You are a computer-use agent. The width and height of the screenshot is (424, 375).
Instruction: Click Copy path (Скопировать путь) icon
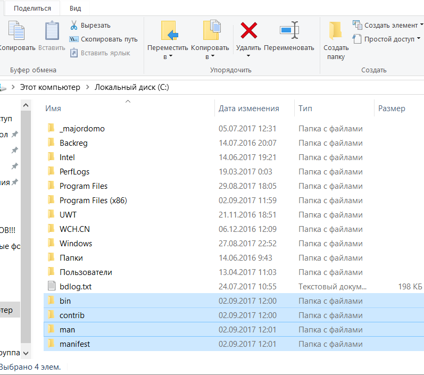click(x=74, y=39)
